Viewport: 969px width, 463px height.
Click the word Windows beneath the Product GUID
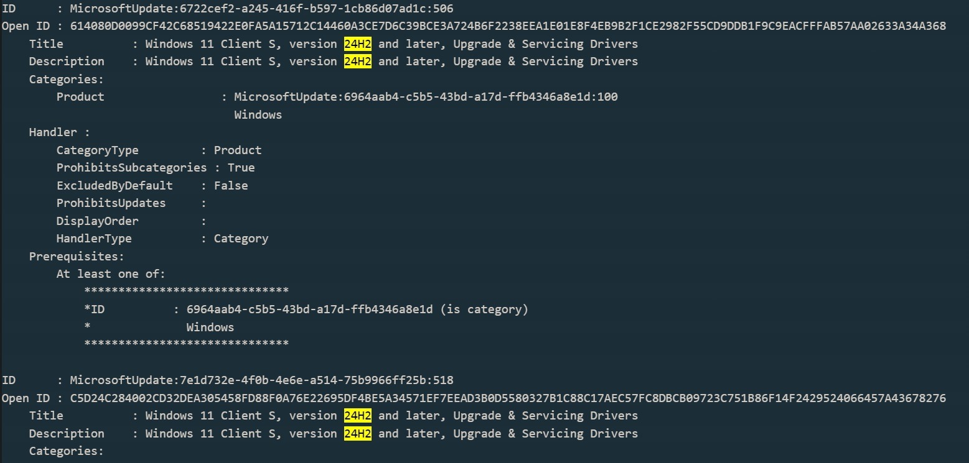point(258,115)
